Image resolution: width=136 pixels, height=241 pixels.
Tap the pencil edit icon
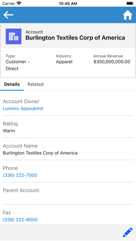(128, 232)
